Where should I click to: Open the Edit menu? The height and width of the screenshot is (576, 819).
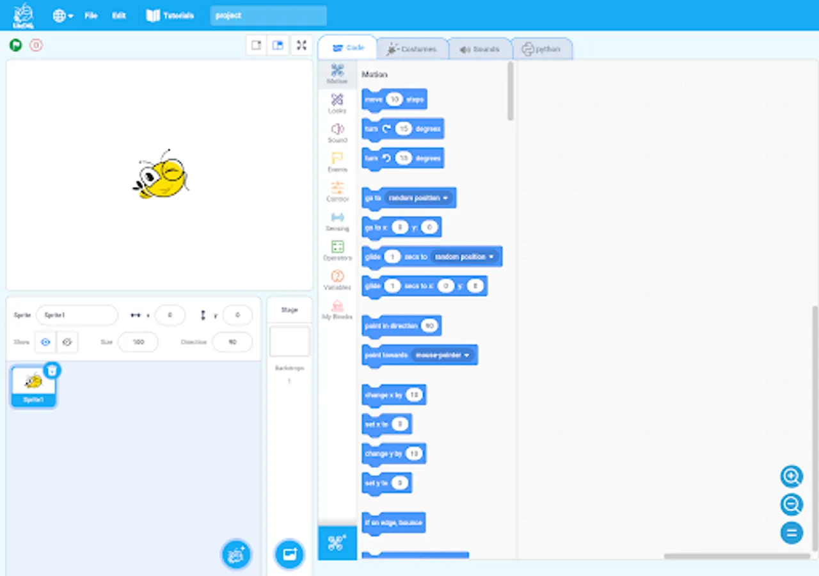click(119, 15)
